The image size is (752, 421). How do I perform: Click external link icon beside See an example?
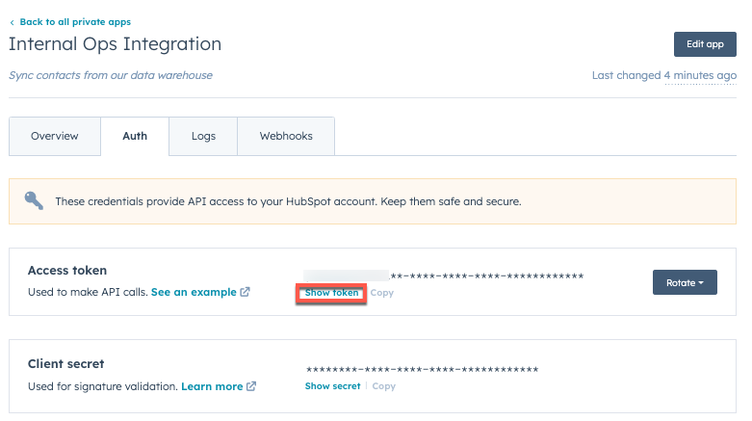[246, 292]
